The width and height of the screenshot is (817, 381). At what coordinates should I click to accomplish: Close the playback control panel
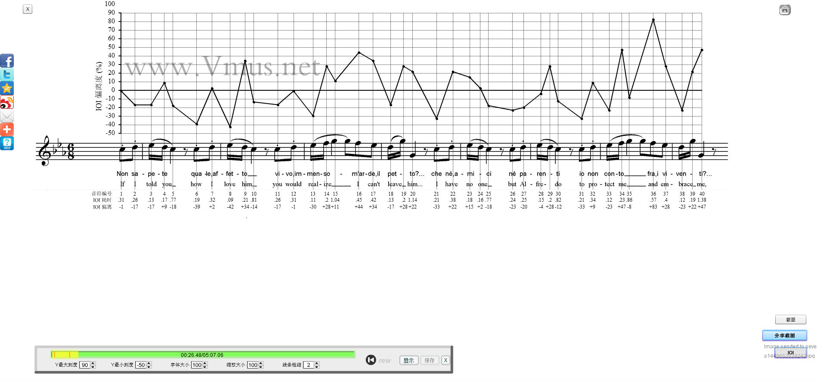pos(446,360)
